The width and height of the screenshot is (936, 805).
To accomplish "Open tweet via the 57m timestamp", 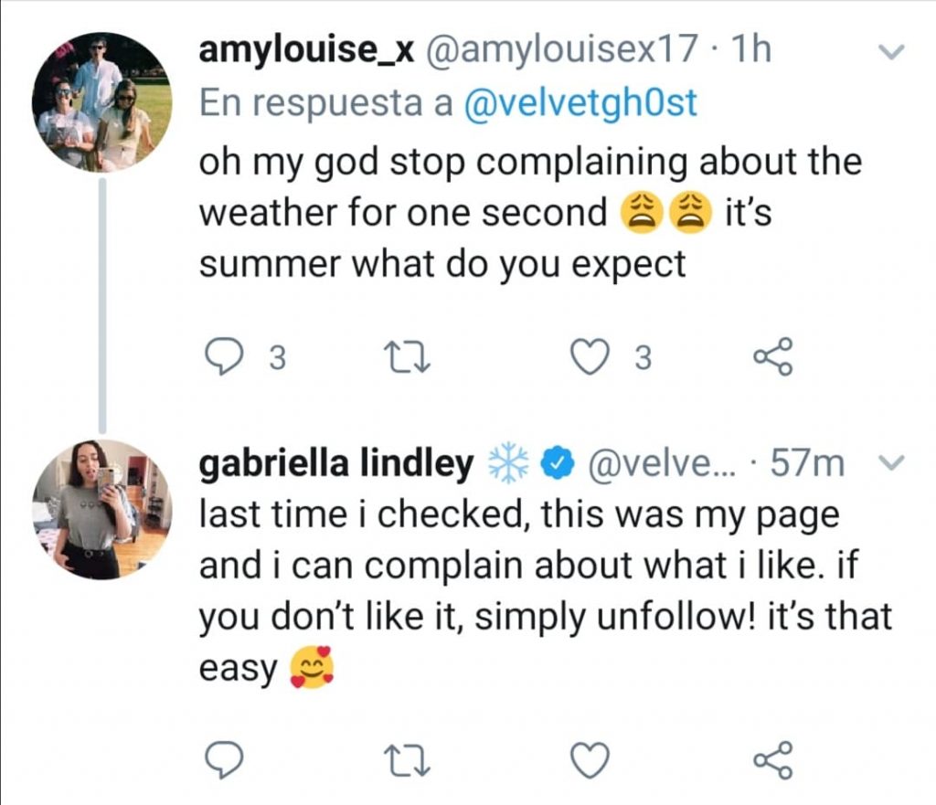I will click(x=807, y=463).
